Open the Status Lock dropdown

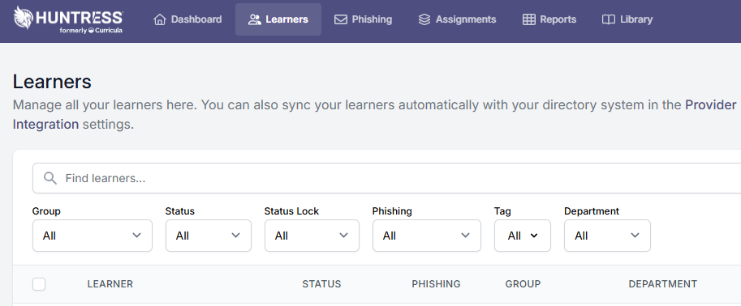pos(312,236)
